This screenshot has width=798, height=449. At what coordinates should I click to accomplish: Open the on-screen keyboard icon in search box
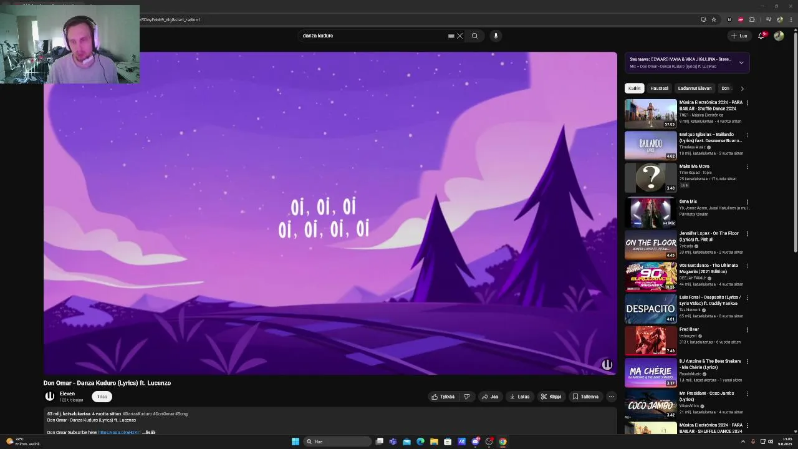click(451, 36)
